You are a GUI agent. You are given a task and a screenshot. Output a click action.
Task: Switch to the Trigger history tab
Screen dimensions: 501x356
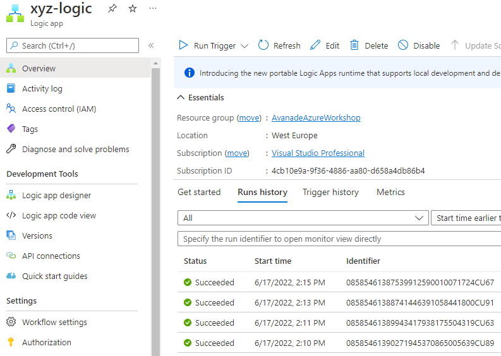[x=330, y=192]
